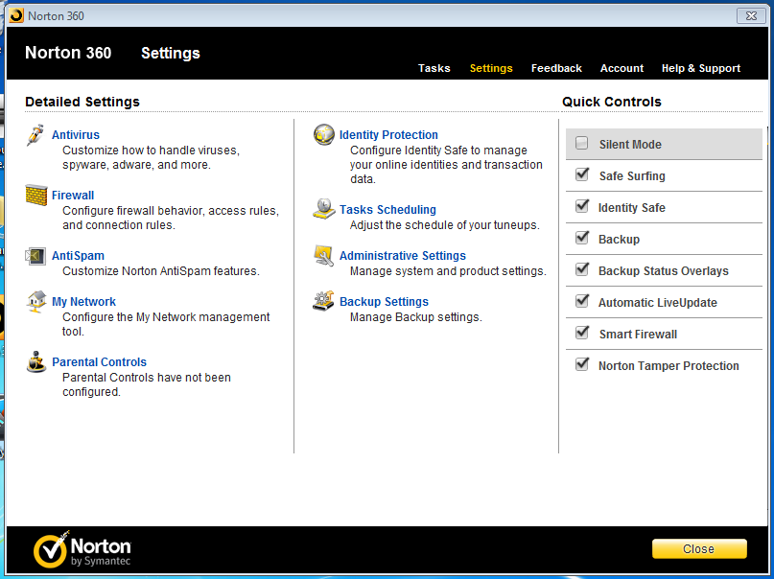The image size is (774, 579).
Task: Uncheck Automatic LiveUpdate option
Action: tap(582, 301)
